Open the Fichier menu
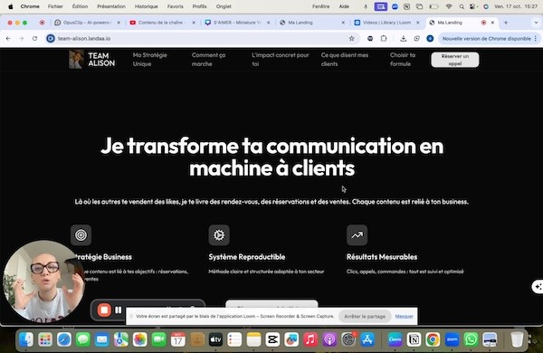Image resolution: width=543 pixels, height=353 pixels. coord(55,6)
